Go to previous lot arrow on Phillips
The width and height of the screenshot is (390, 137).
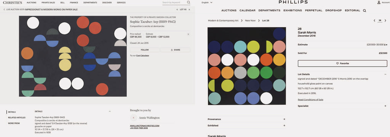coord(374,20)
